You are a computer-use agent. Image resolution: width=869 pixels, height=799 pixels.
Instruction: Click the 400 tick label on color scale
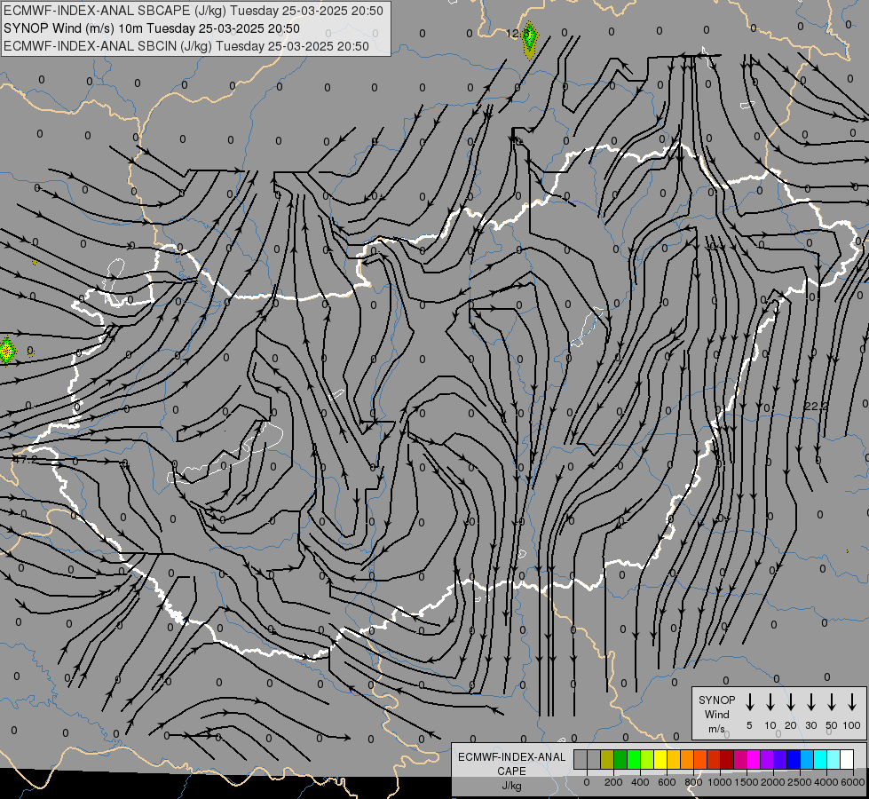640,782
